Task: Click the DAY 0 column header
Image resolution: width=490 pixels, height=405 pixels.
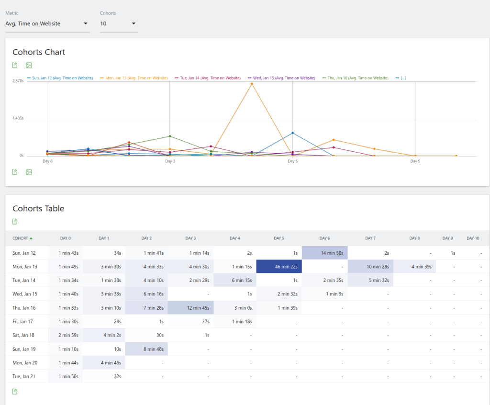Action: (x=66, y=238)
